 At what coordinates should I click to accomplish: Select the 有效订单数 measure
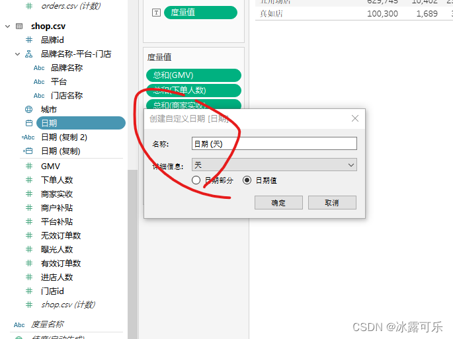61,263
